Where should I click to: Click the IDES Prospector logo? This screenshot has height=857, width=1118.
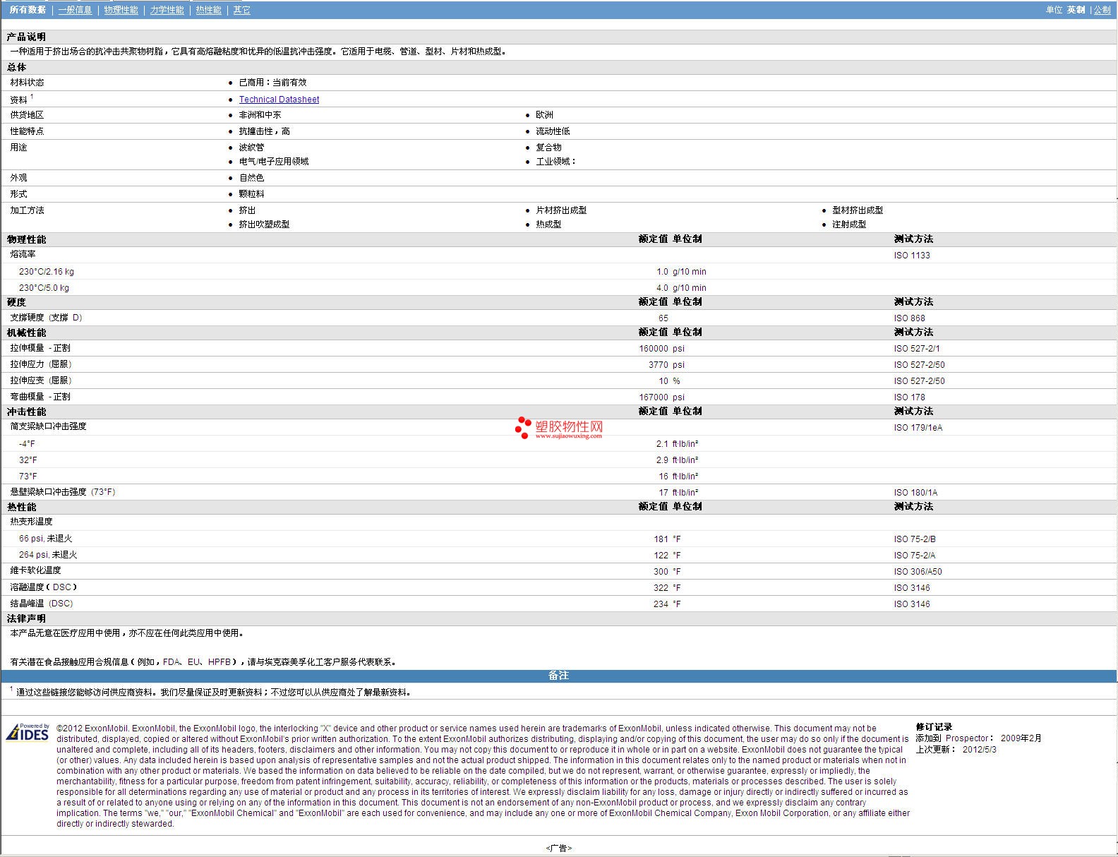click(28, 733)
